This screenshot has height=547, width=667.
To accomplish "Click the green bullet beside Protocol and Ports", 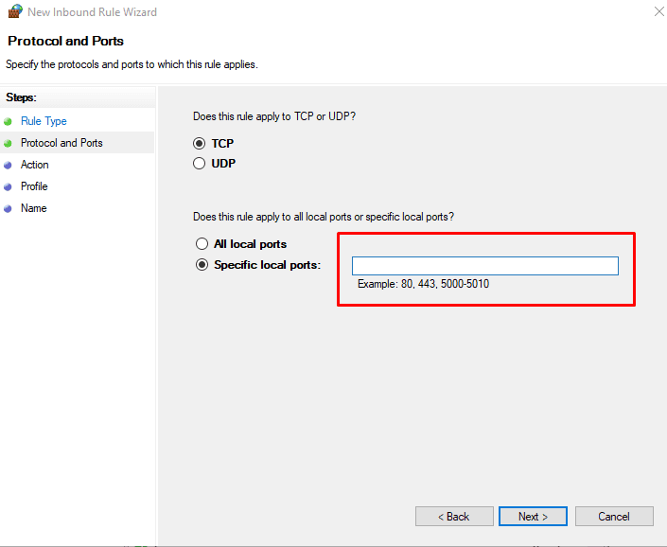I will (8, 143).
